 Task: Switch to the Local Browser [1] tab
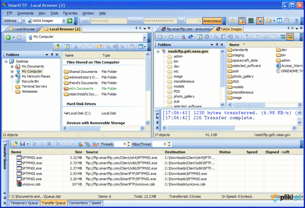point(24,29)
